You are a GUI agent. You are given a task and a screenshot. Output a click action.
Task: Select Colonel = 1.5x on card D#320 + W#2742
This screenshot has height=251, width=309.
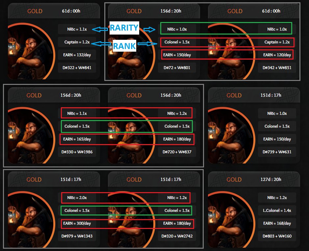tap(177, 211)
